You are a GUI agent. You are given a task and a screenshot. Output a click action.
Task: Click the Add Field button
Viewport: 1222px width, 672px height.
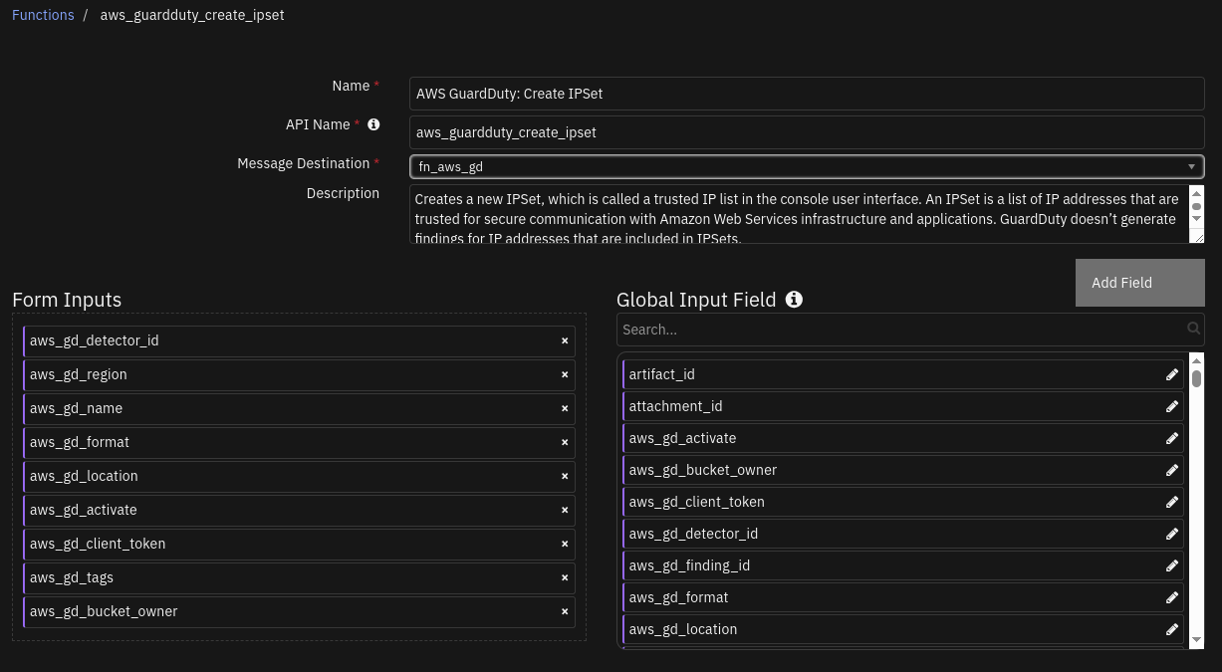click(x=1139, y=283)
